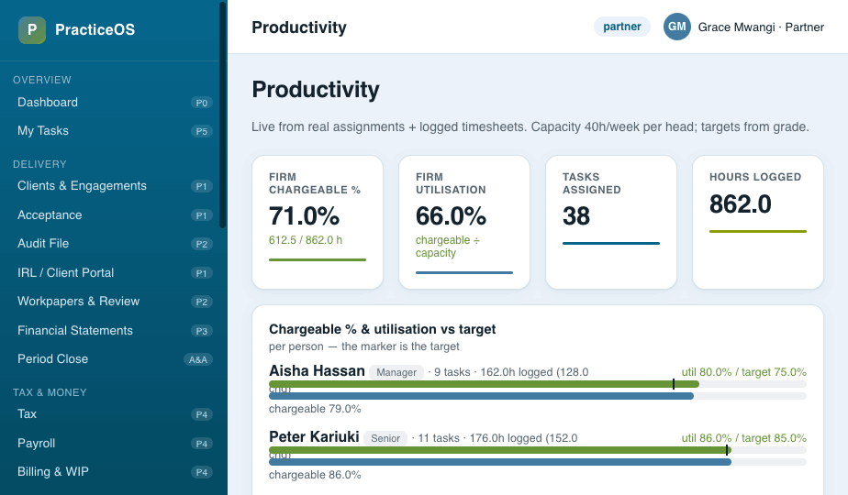Viewport: 848px width, 495px height.
Task: Click the Grace Mwangi · Partner label
Action: (761, 27)
